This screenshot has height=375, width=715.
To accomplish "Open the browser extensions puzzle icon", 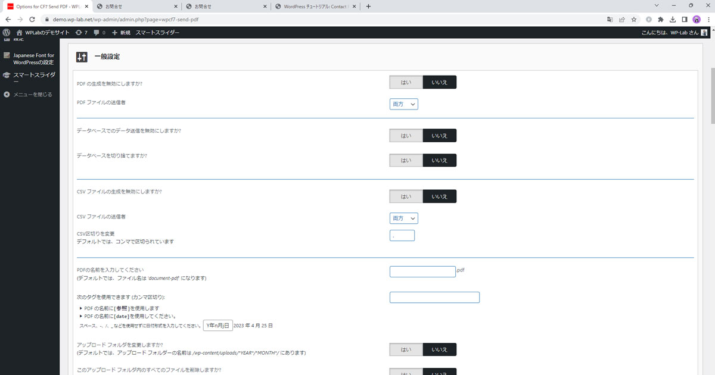I will click(660, 19).
